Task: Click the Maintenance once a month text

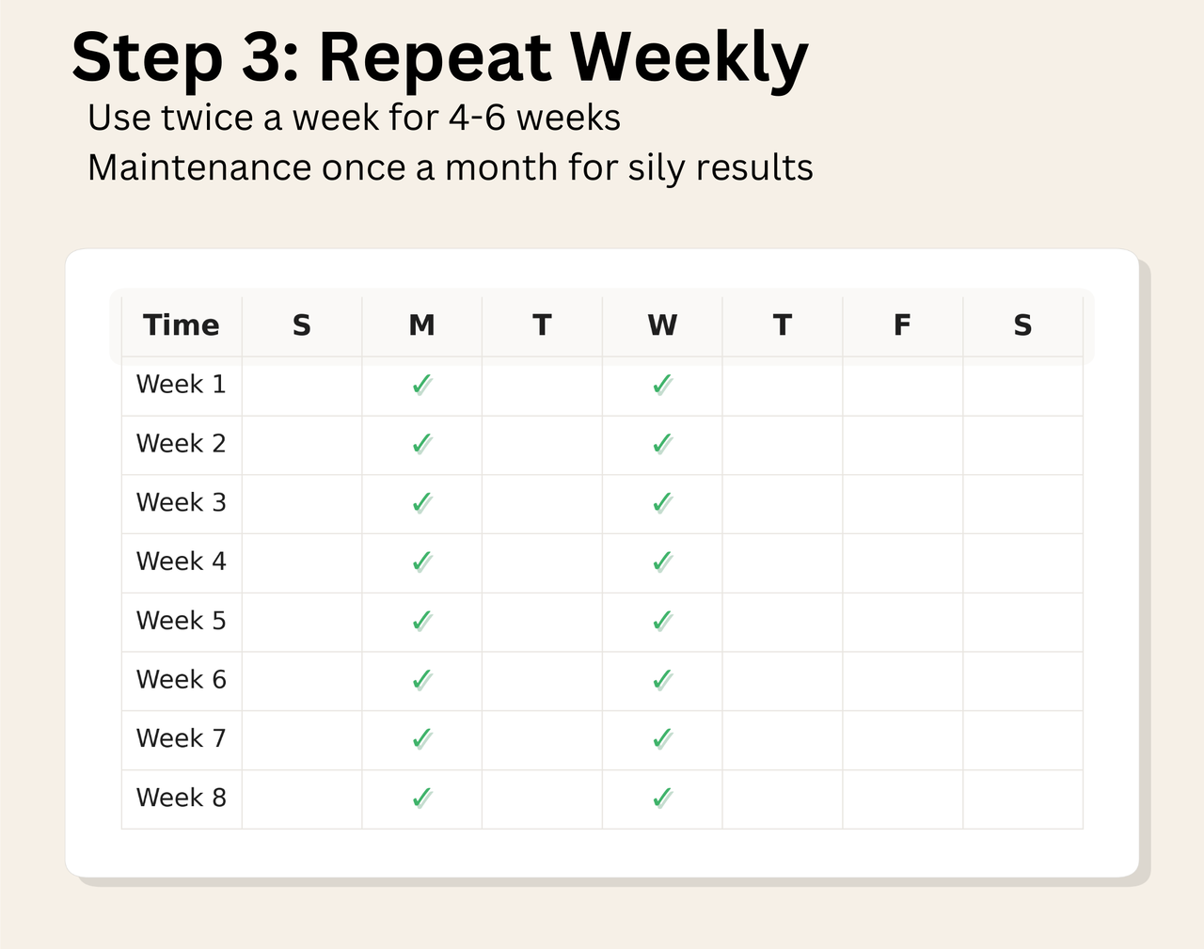Action: coord(450,168)
